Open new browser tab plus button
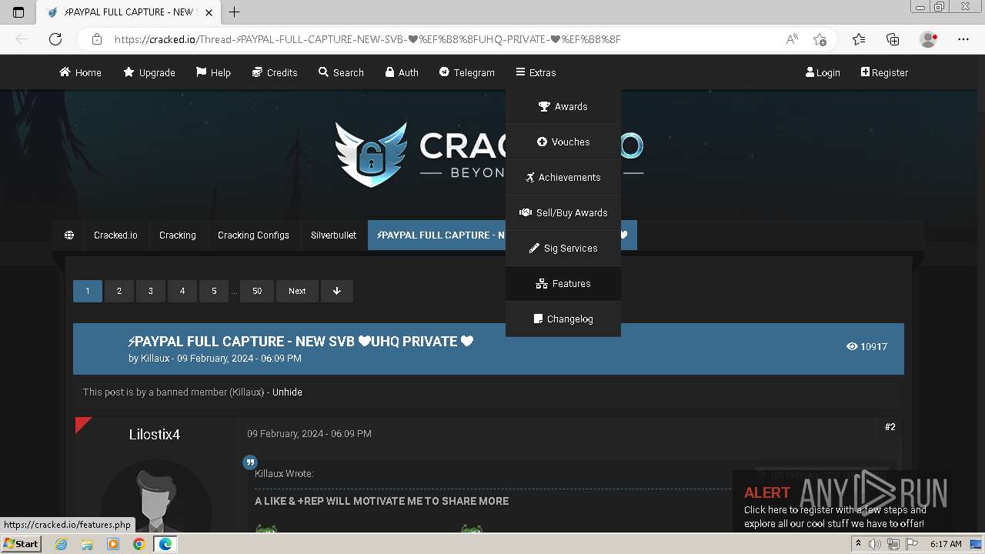Image resolution: width=985 pixels, height=554 pixels. (x=235, y=12)
